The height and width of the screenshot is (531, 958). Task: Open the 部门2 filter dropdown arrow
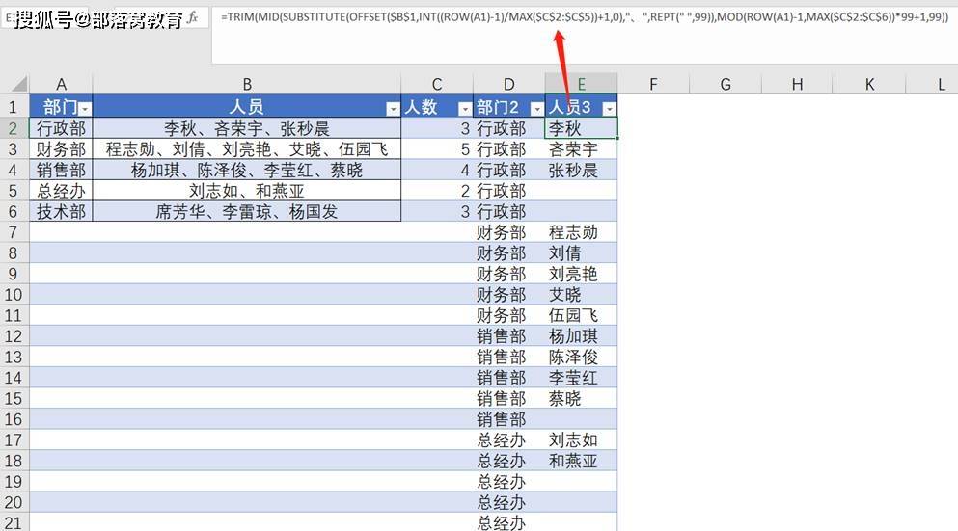(535, 108)
